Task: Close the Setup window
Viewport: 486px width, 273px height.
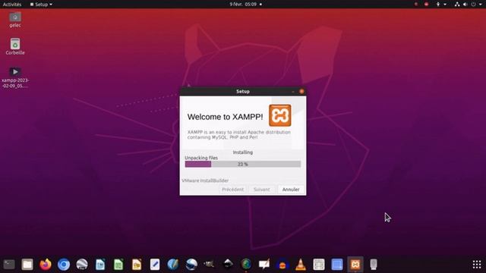Action: (301, 91)
